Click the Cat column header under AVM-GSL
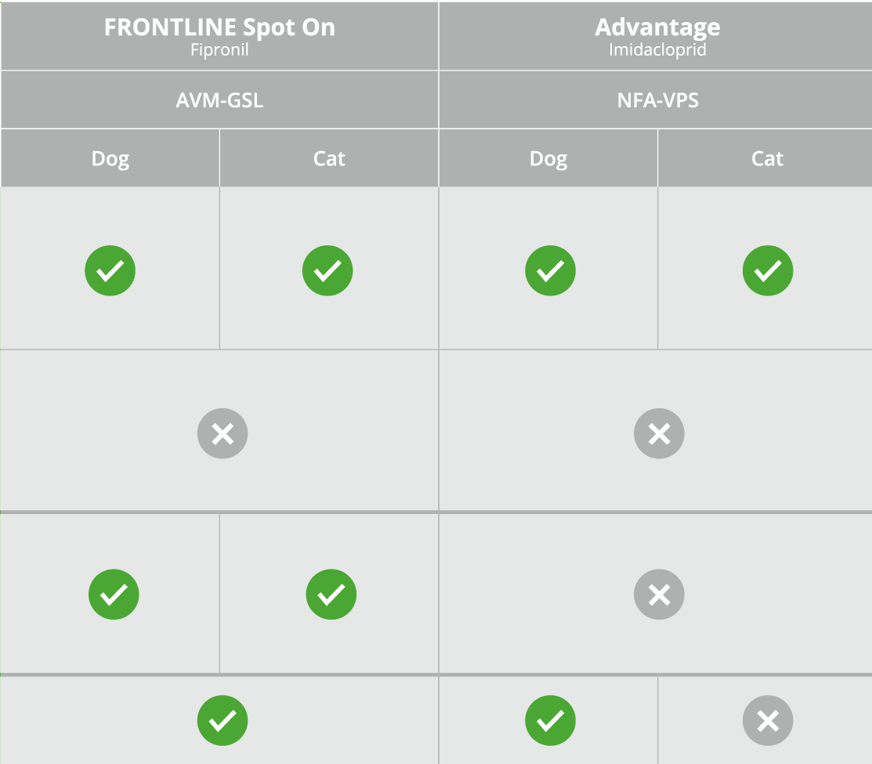872x764 pixels. [329, 159]
